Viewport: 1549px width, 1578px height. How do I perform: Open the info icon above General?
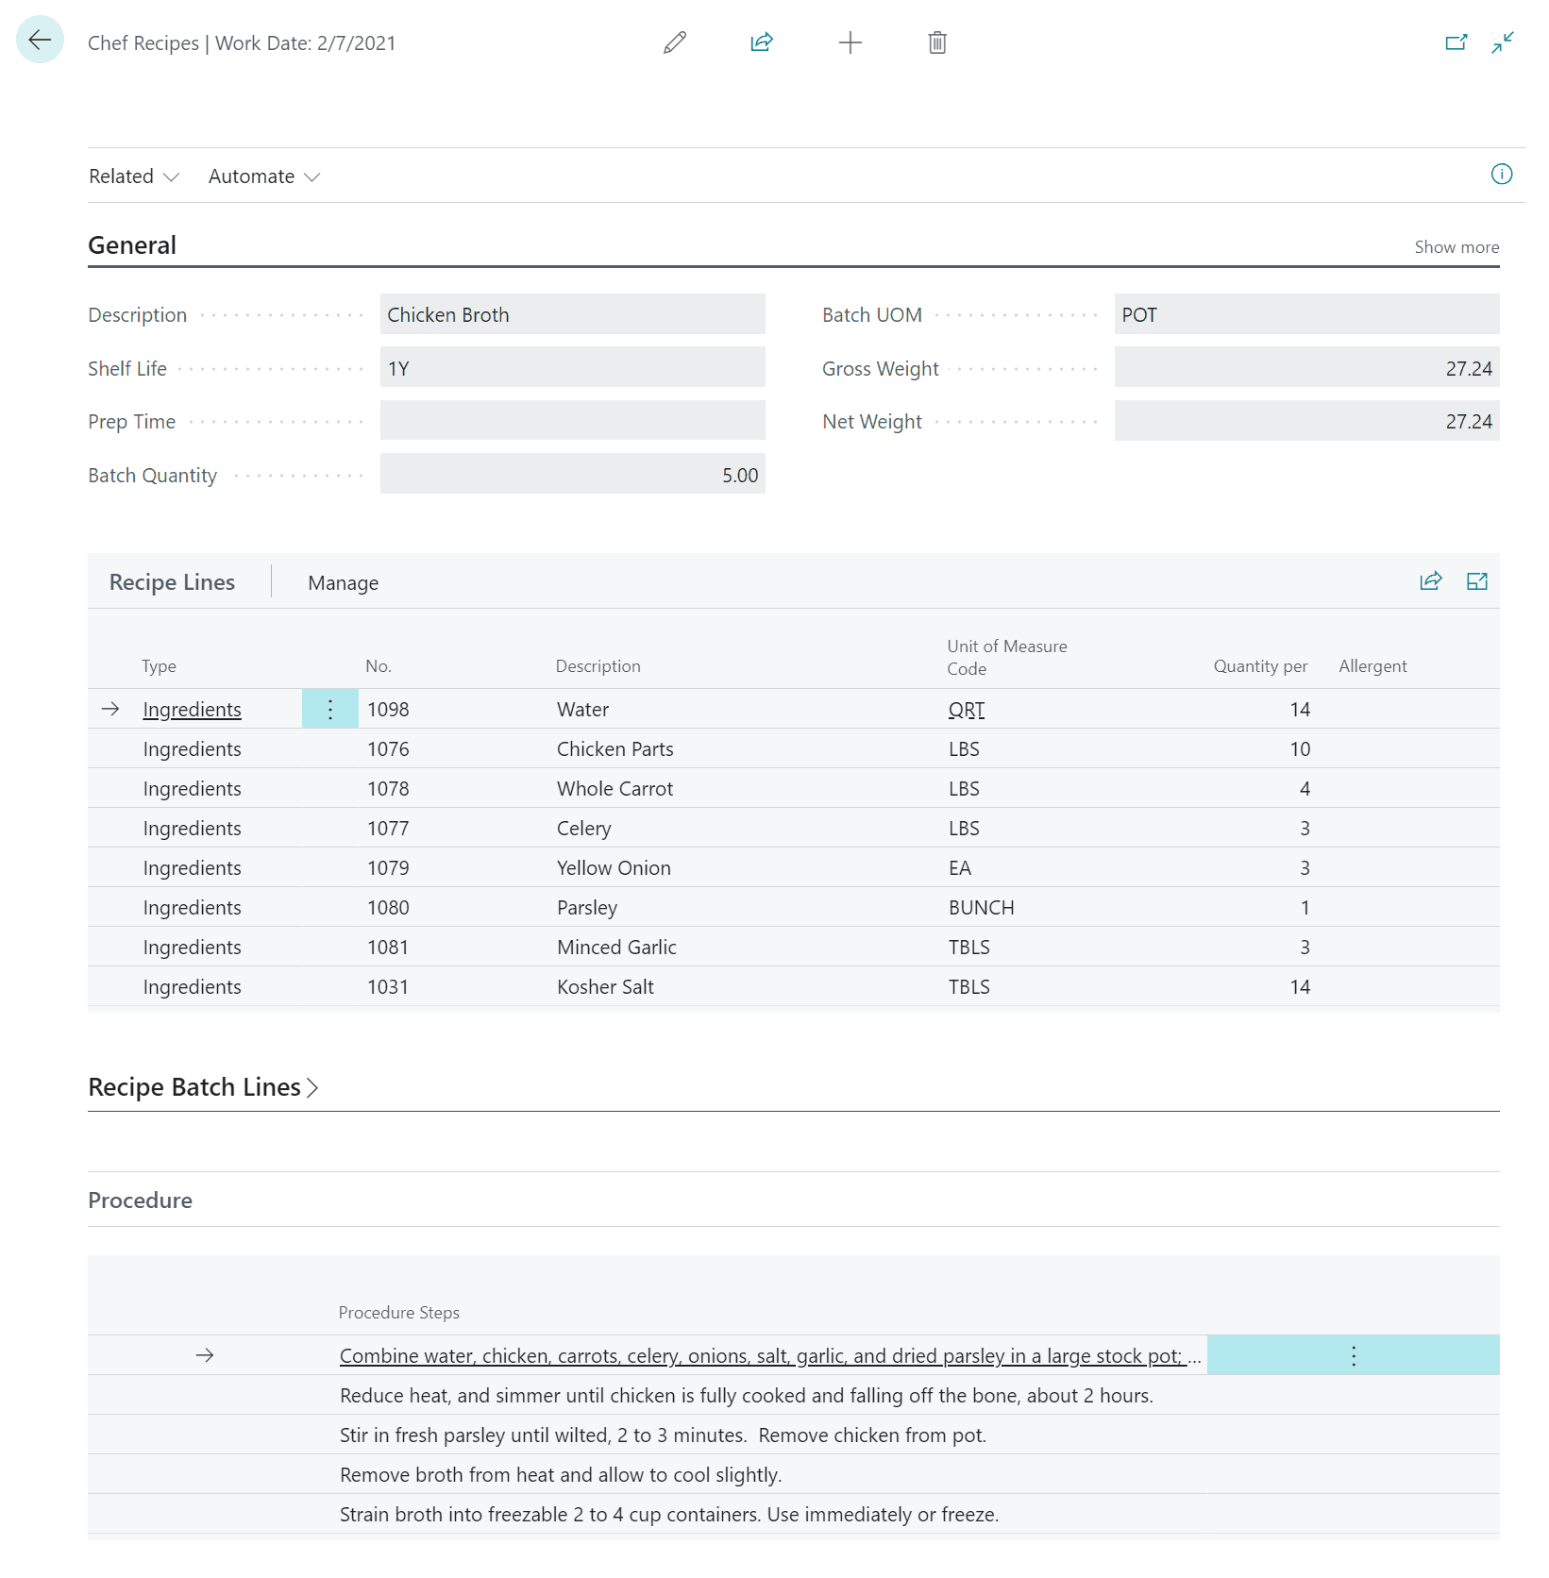coord(1501,175)
